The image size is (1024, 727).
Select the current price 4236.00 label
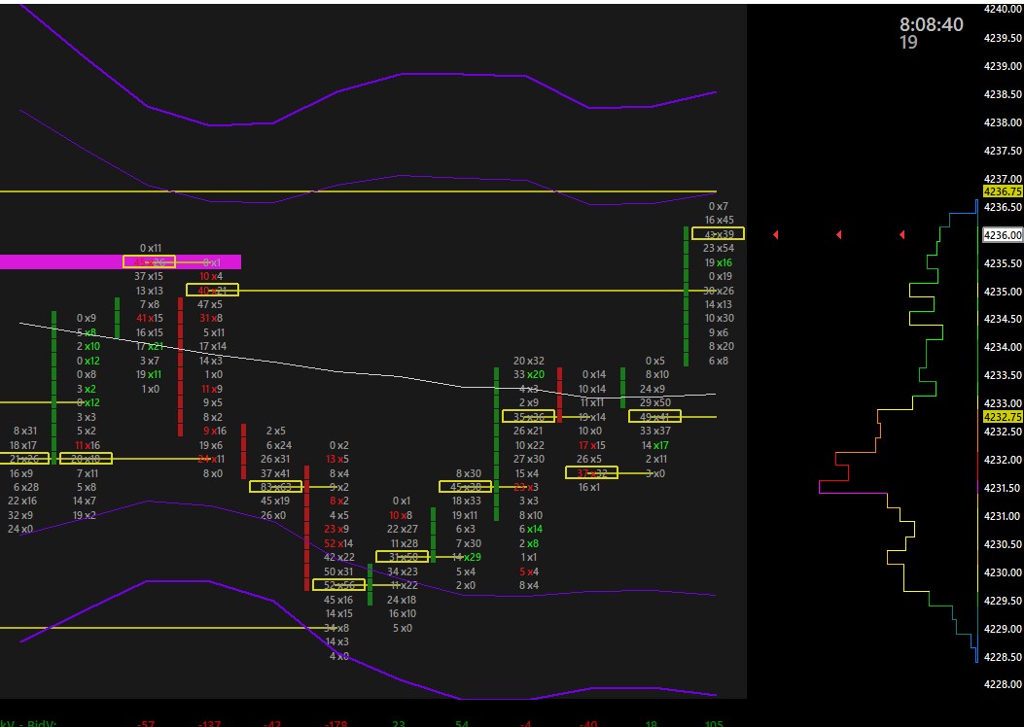(1003, 235)
